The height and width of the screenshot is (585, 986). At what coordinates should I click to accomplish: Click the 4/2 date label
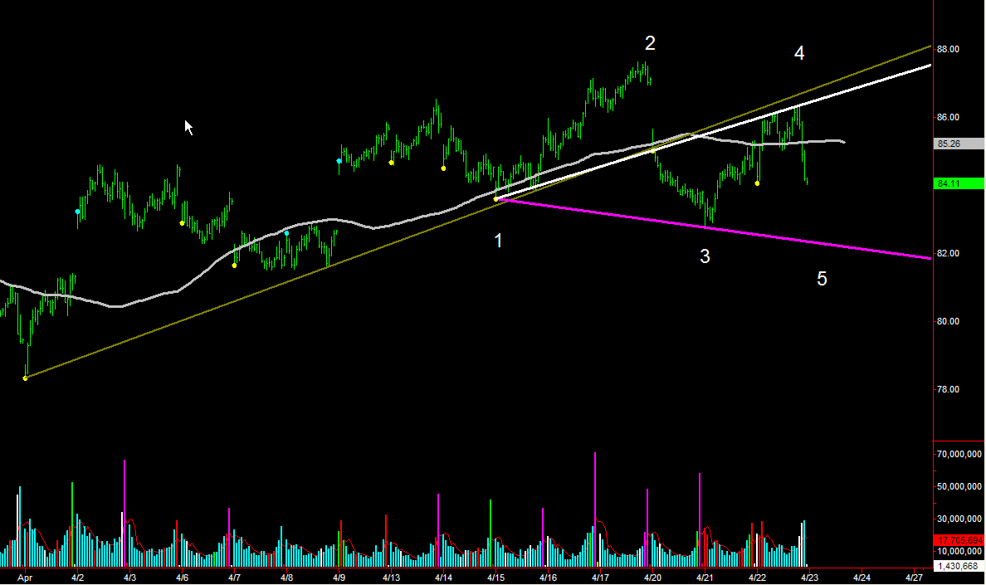point(77,578)
